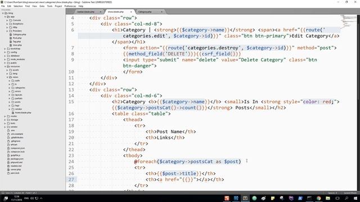The width and height of the screenshot is (360, 202).
Task: Click the partials folder icon
Action: (x=13, y=99)
